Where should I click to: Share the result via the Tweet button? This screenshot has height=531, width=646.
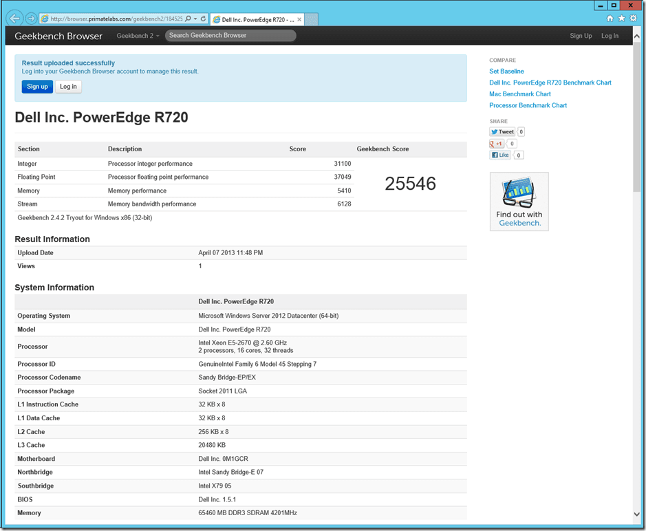point(502,132)
